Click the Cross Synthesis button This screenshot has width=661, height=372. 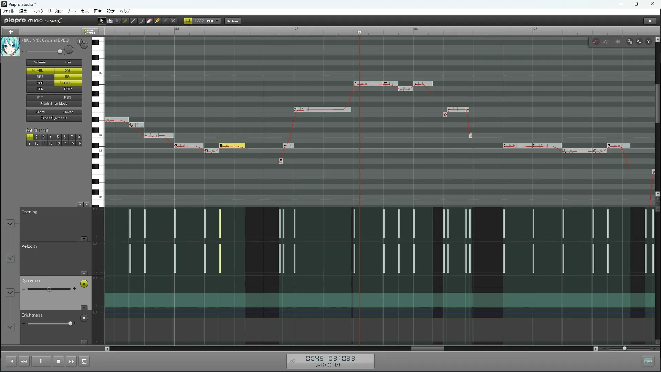[x=54, y=118]
